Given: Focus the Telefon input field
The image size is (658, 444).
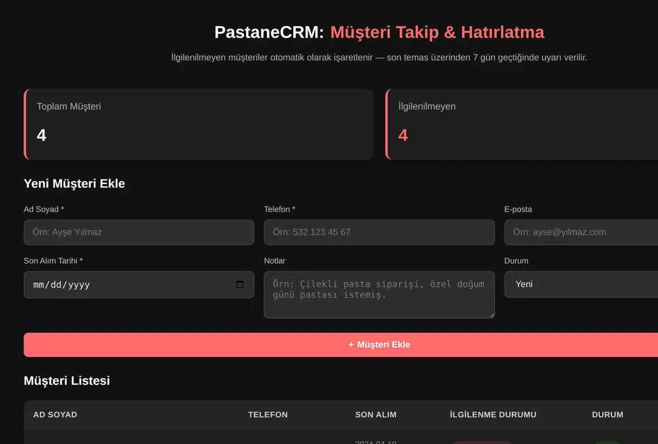Looking at the screenshot, I should pyautogui.click(x=379, y=232).
